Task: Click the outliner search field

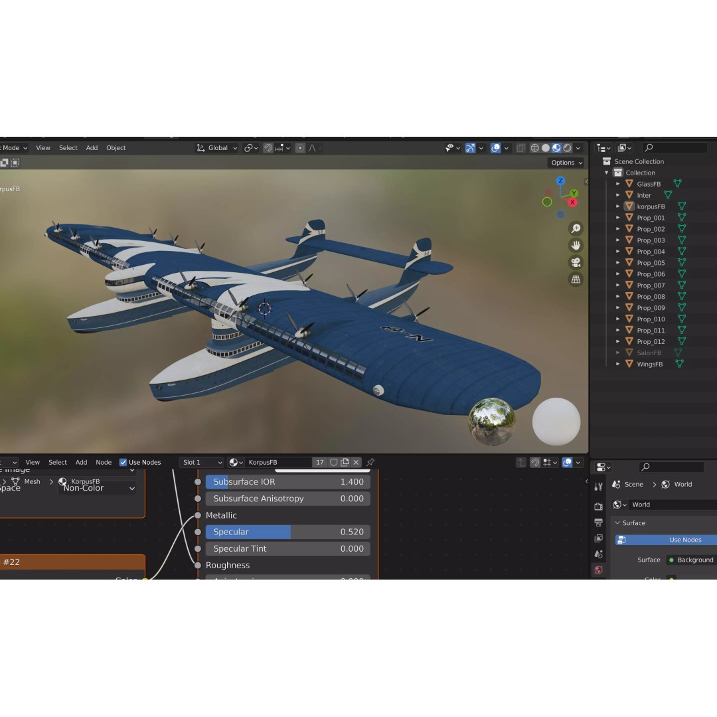Action: [x=675, y=147]
